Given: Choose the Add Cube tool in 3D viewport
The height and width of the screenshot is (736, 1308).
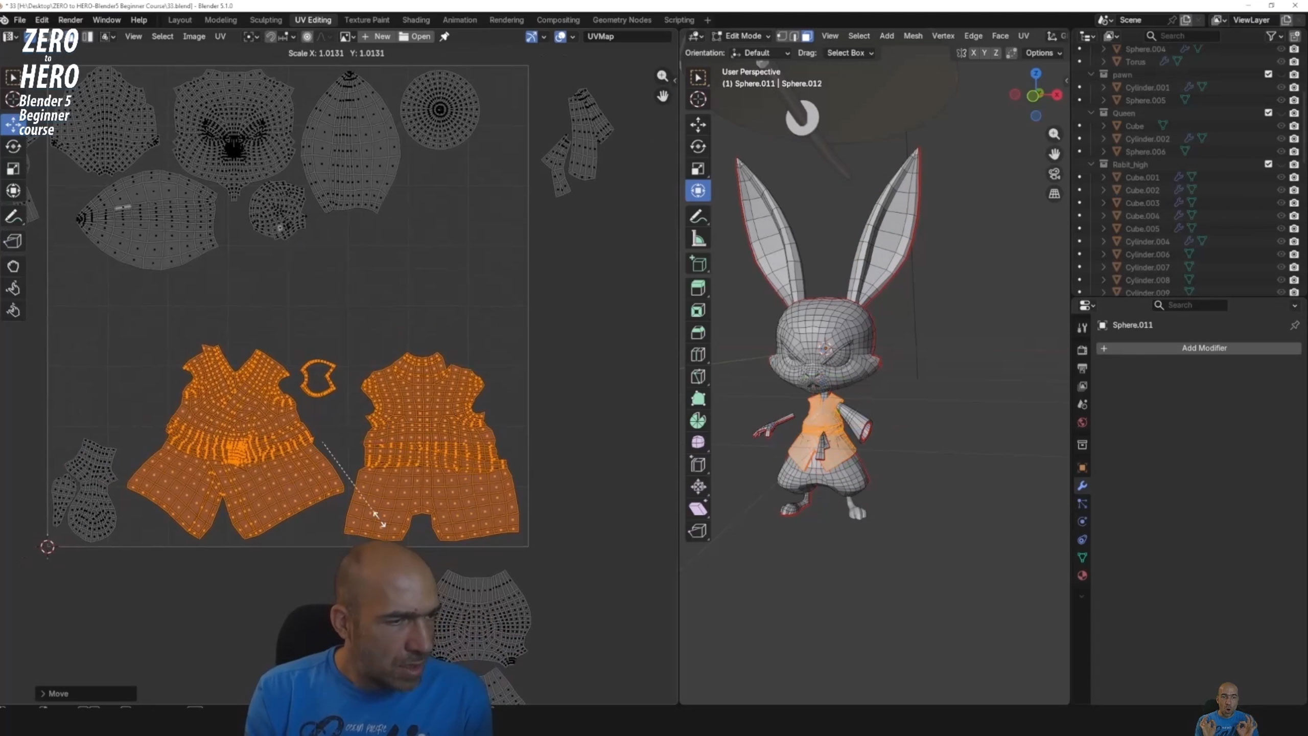Looking at the screenshot, I should click(698, 264).
